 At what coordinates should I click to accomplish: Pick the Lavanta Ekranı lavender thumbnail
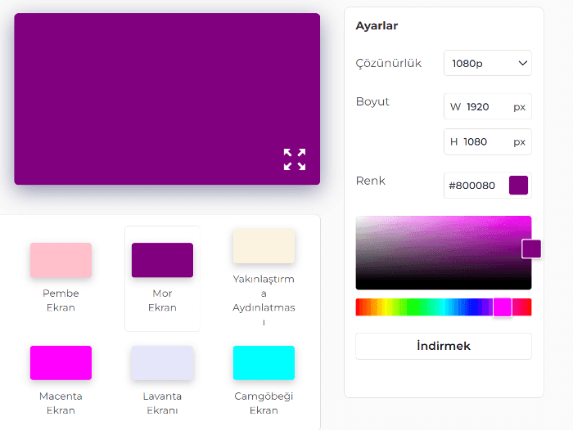162,363
